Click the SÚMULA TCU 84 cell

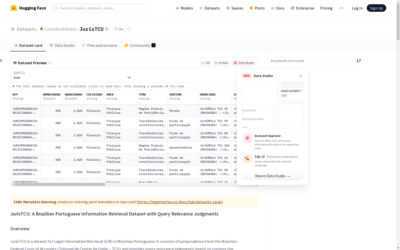[215, 135]
